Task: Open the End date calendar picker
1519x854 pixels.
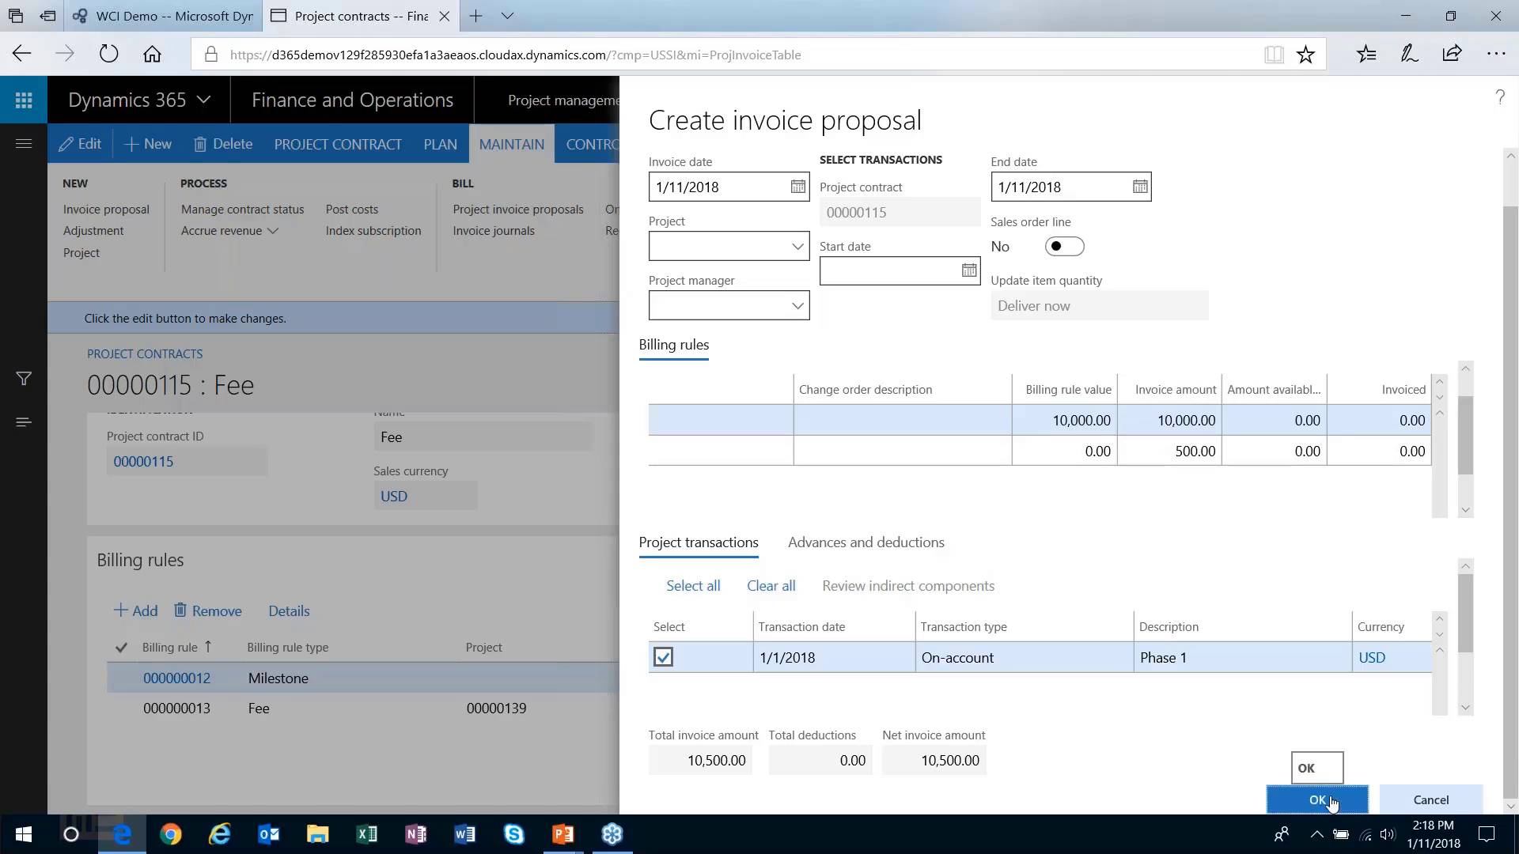Action: [1139, 187]
